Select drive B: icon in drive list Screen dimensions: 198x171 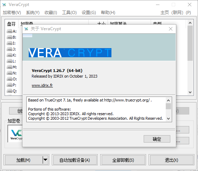tap(9, 37)
